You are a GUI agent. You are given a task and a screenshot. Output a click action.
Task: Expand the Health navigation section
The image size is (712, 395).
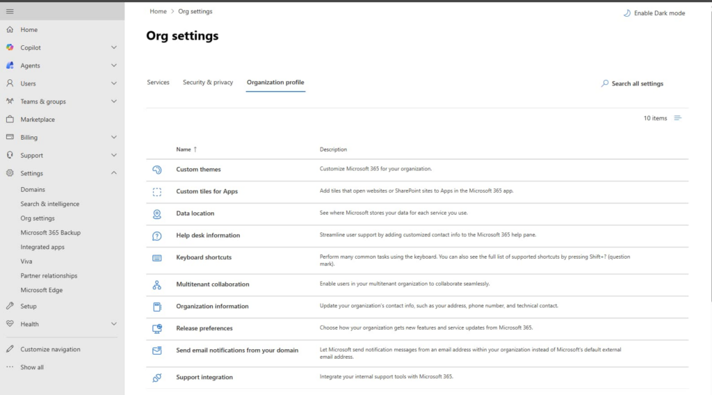point(114,324)
